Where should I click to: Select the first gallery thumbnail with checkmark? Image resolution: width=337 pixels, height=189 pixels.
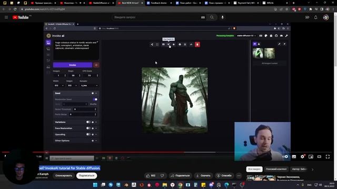coord(258,53)
